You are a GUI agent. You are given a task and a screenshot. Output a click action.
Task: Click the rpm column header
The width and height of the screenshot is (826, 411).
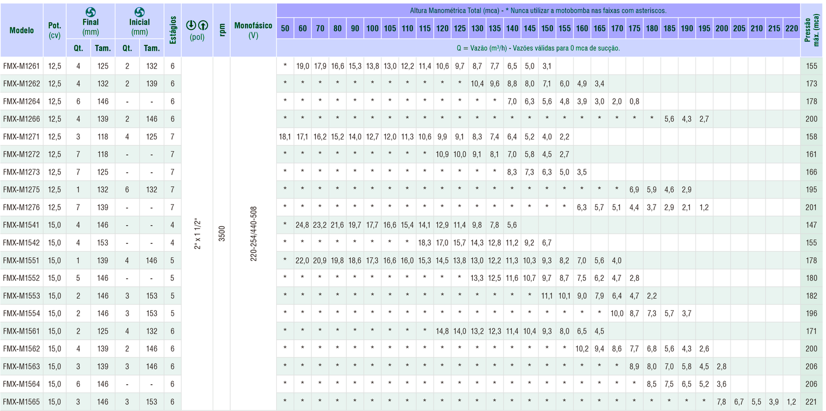point(222,30)
